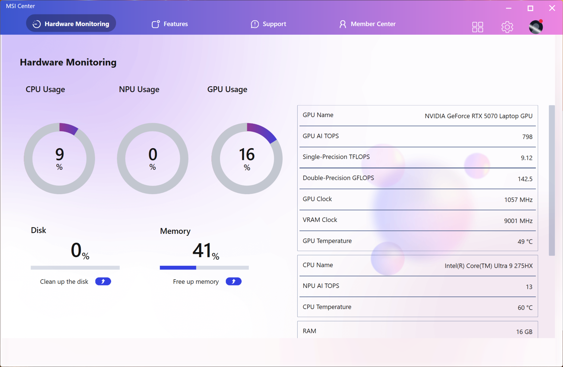563x367 pixels.
Task: Go to the Member Center tab
Action: tap(373, 24)
